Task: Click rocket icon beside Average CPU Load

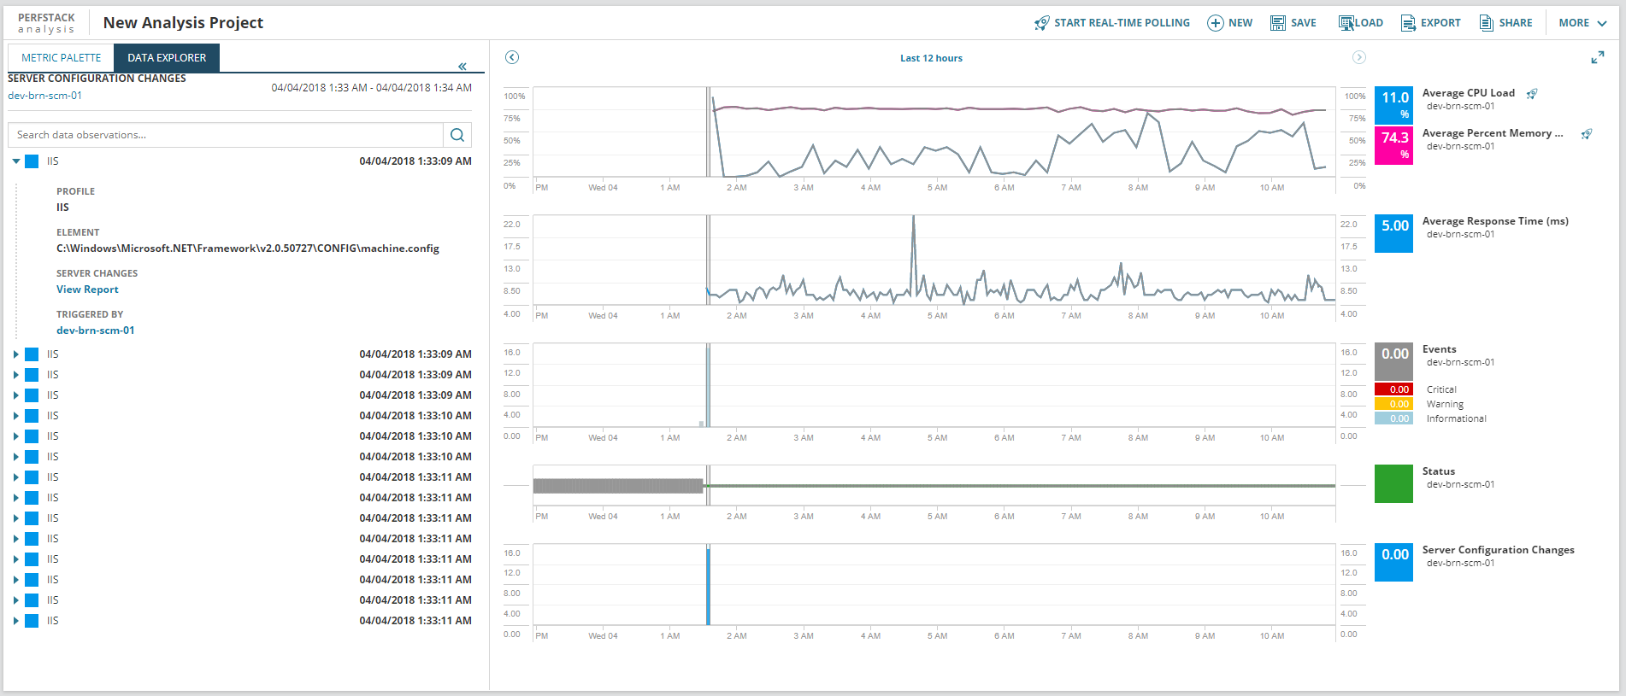Action: point(1532,94)
